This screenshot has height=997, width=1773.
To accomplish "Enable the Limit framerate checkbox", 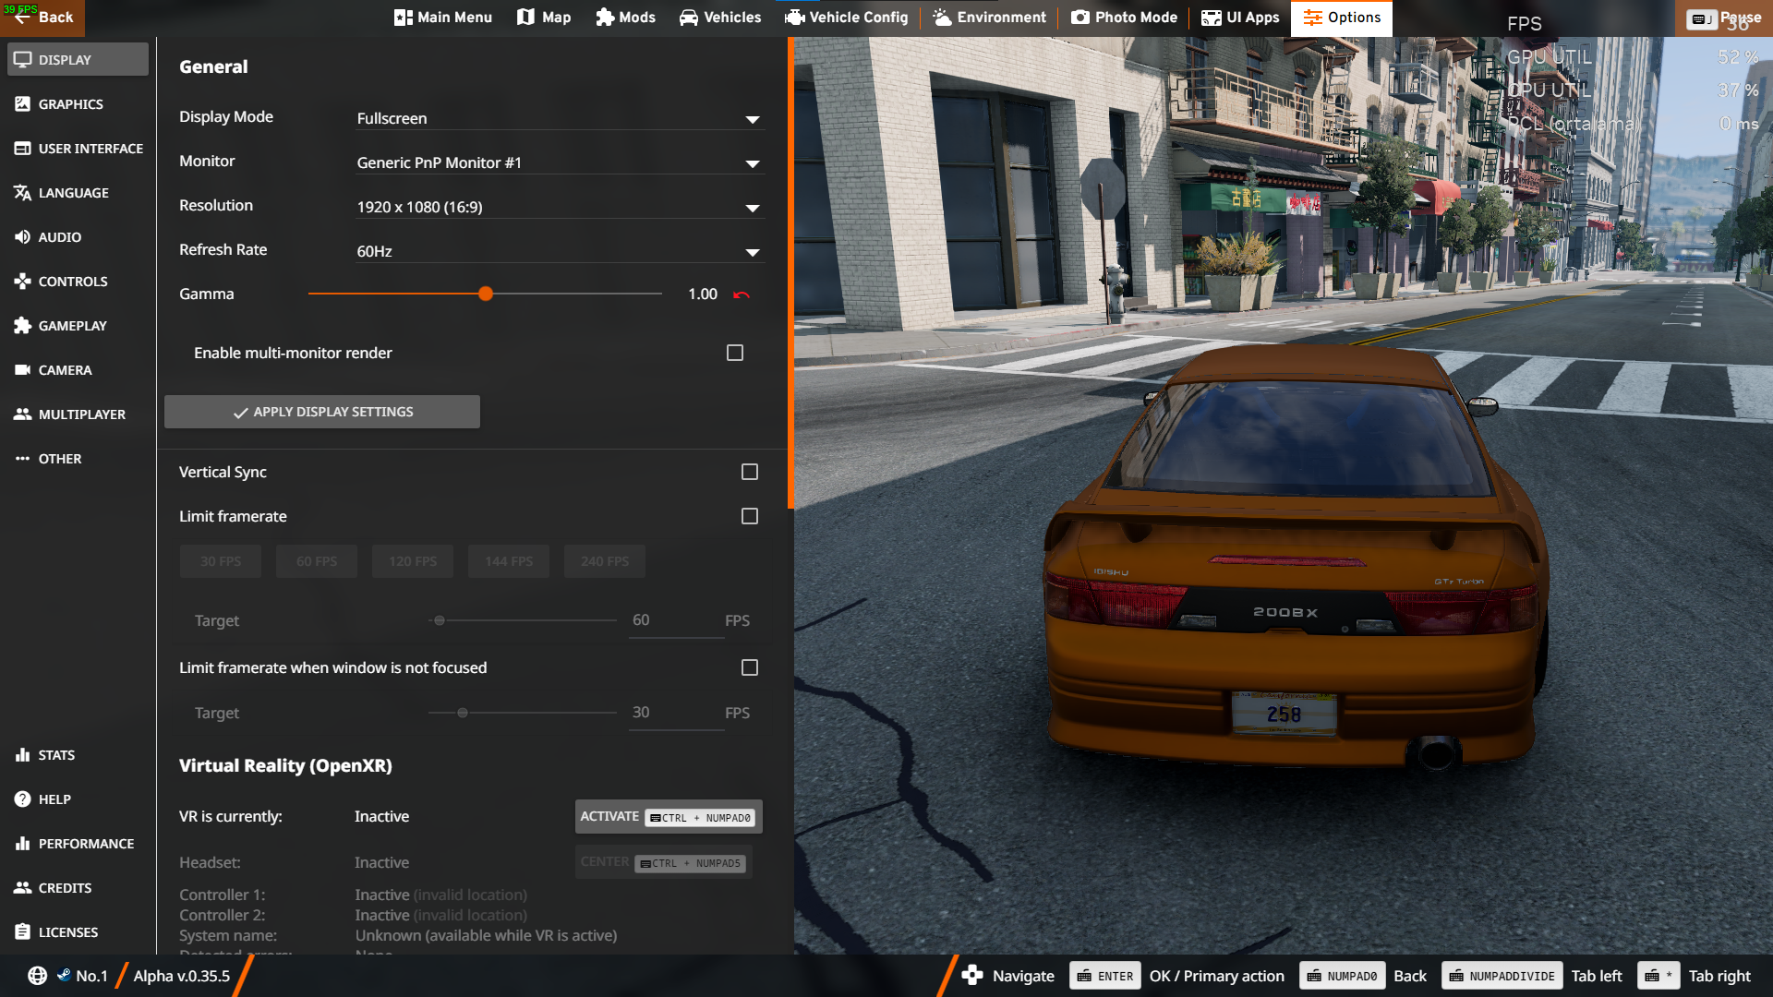I will coord(750,516).
